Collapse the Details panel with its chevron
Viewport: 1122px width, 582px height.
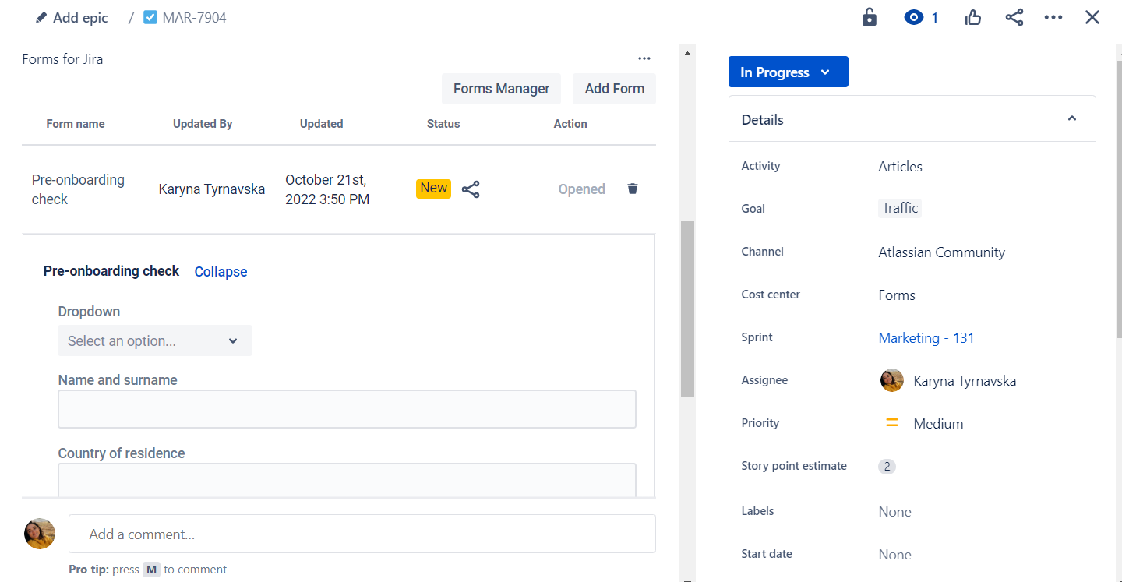[x=1071, y=118]
